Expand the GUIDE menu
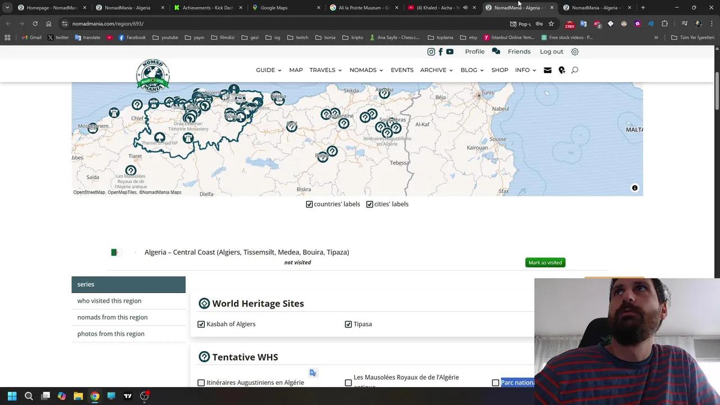The image size is (720, 405). 268,70
